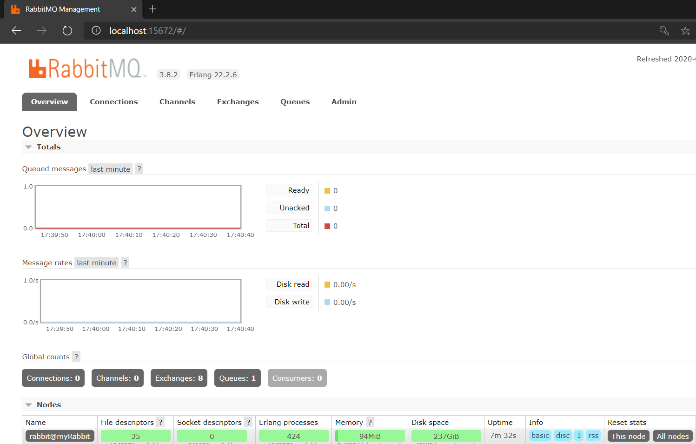
Task: Click the 237GiB disk space value
Action: point(446,436)
